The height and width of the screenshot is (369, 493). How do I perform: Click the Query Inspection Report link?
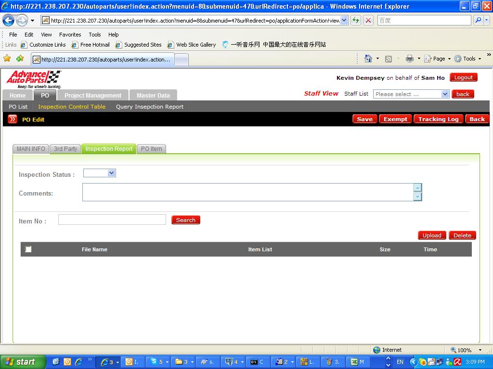[x=149, y=107]
